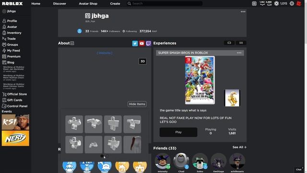
Task: Open blog post Meet Nathan Dean
Action: coord(14,78)
